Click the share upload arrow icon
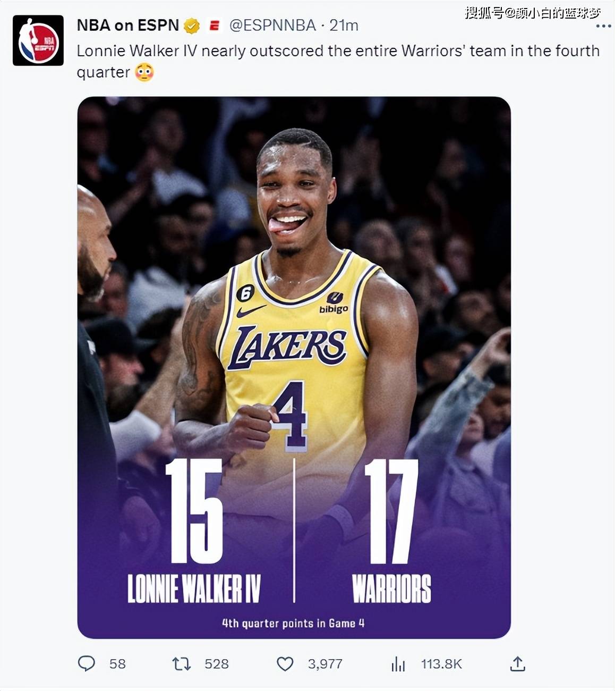The width and height of the screenshot is (615, 691). point(517,663)
